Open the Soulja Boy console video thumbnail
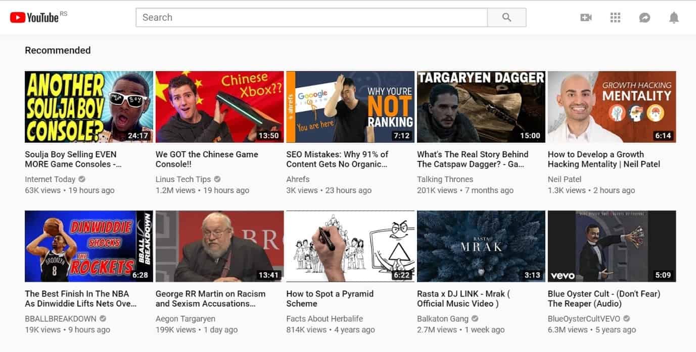The image size is (696, 352). [89, 107]
